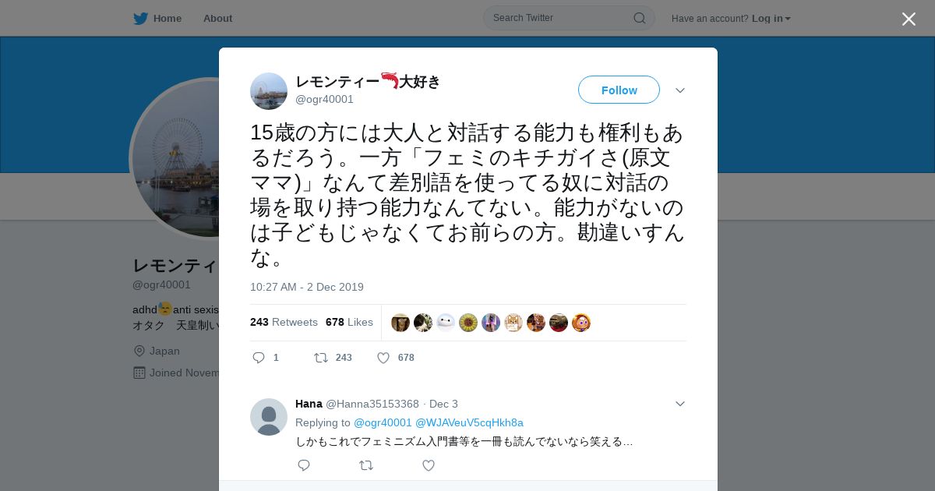The height and width of the screenshot is (491, 935).
Task: Close the tweet overlay with the X
Action: (909, 19)
